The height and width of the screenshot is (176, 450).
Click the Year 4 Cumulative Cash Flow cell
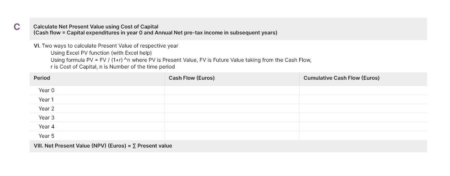pyautogui.click(x=363, y=127)
